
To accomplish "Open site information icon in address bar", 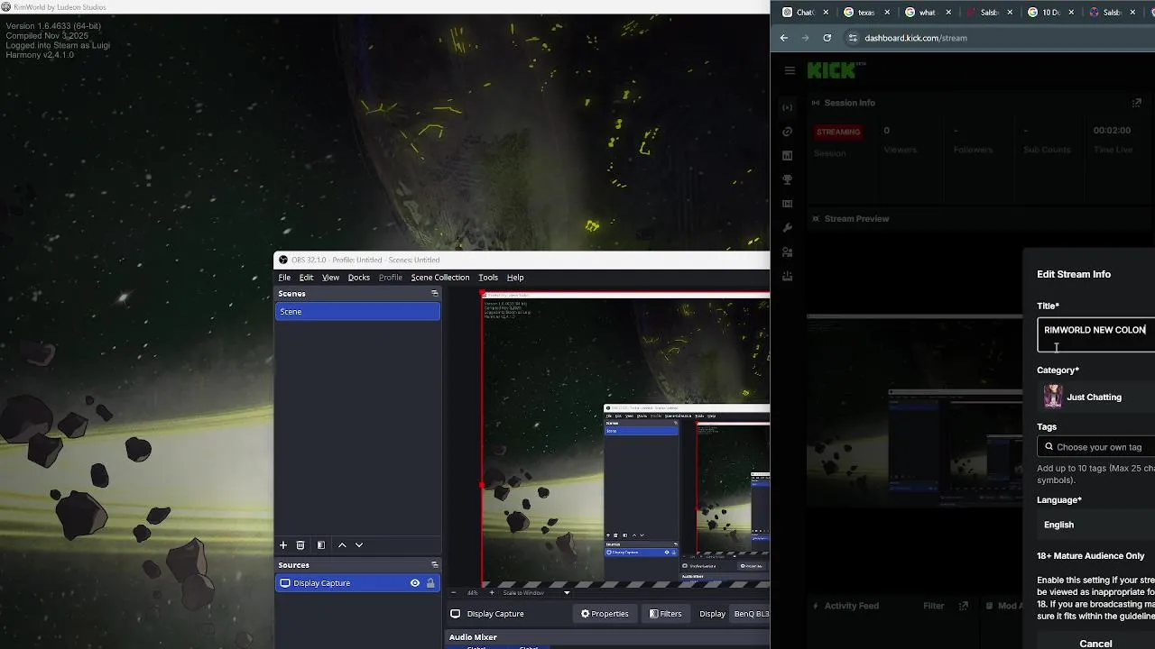I will (x=852, y=38).
